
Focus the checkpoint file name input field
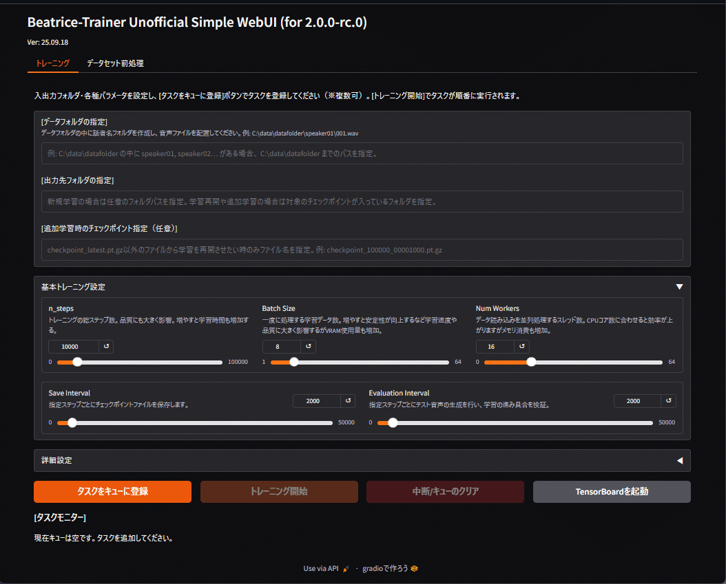(362, 250)
